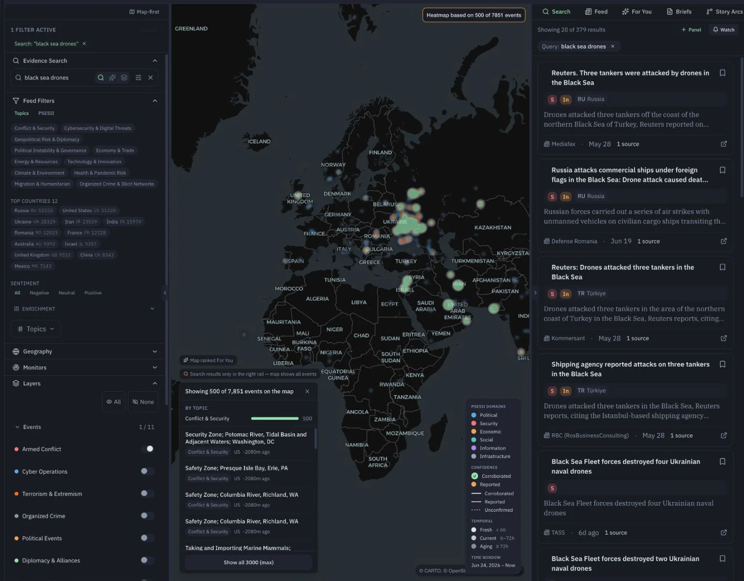744x581 pixels.
Task: Bookmark the destroyed four Ukrainian naval drones article
Action: [x=722, y=462]
